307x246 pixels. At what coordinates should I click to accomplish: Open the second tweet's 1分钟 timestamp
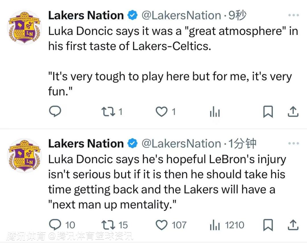pos(242,144)
